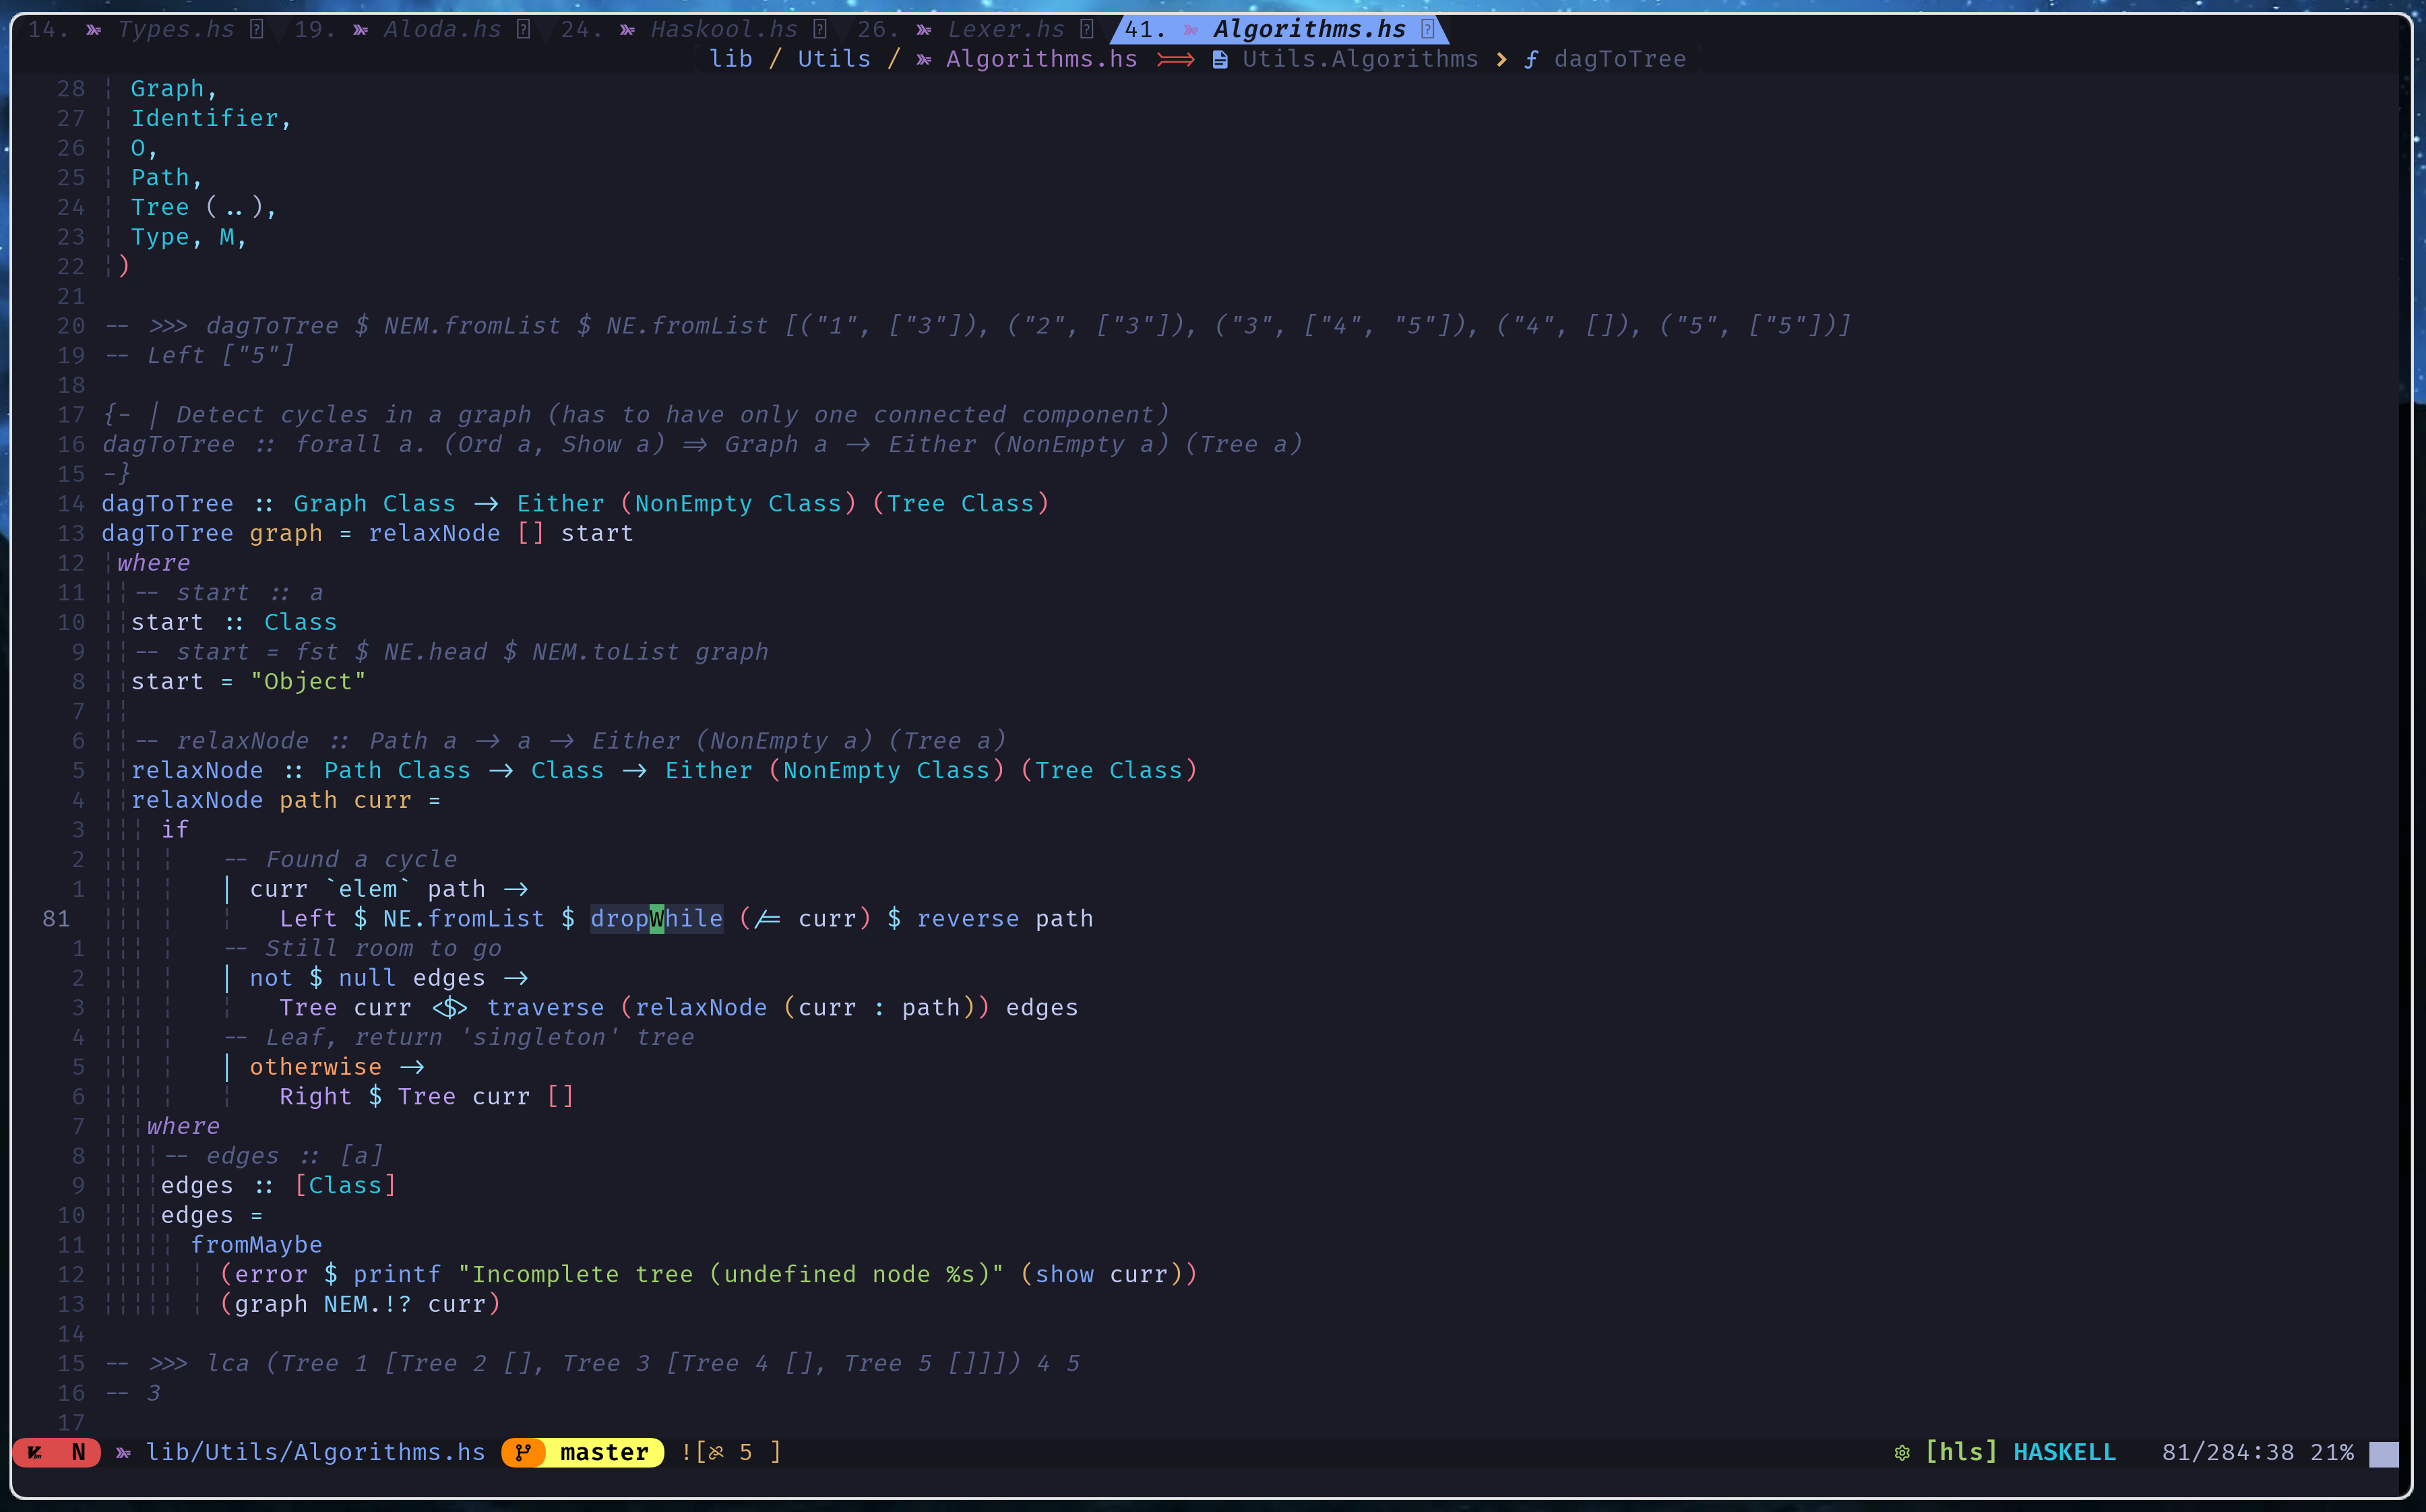This screenshot has width=2426, height=1512.
Task: Click the normal mode indicator icon
Action: click(x=36, y=1452)
